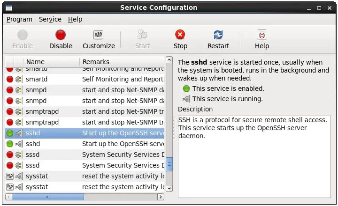Open the Service menu

tap(50, 19)
